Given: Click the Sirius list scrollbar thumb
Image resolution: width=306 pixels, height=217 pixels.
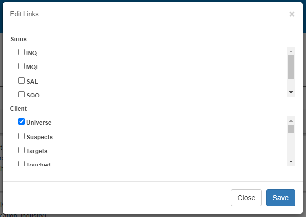Looking at the screenshot, I should (291, 67).
